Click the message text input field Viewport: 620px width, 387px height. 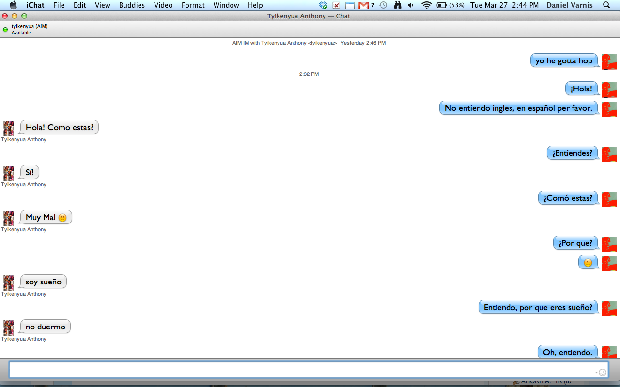[300, 370]
